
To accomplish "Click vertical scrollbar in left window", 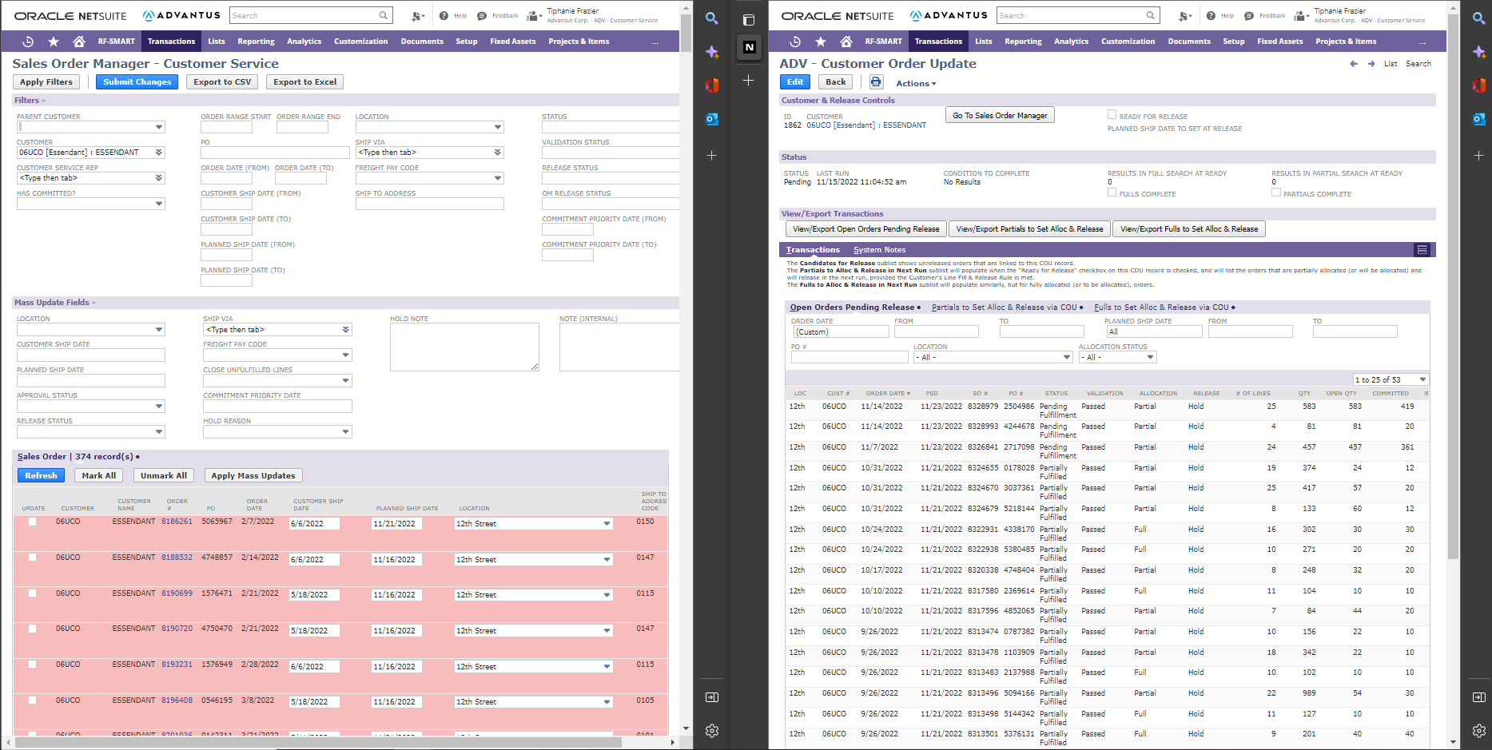I will [686, 32].
